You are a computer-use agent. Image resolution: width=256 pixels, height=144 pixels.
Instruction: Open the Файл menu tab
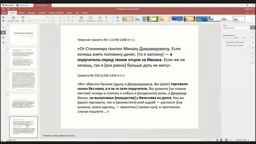[4, 13]
